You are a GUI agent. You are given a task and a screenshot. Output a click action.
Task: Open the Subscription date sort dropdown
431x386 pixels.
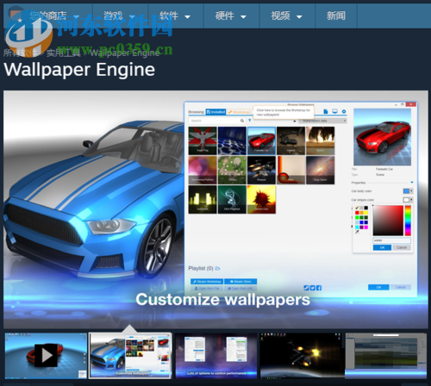click(322, 121)
